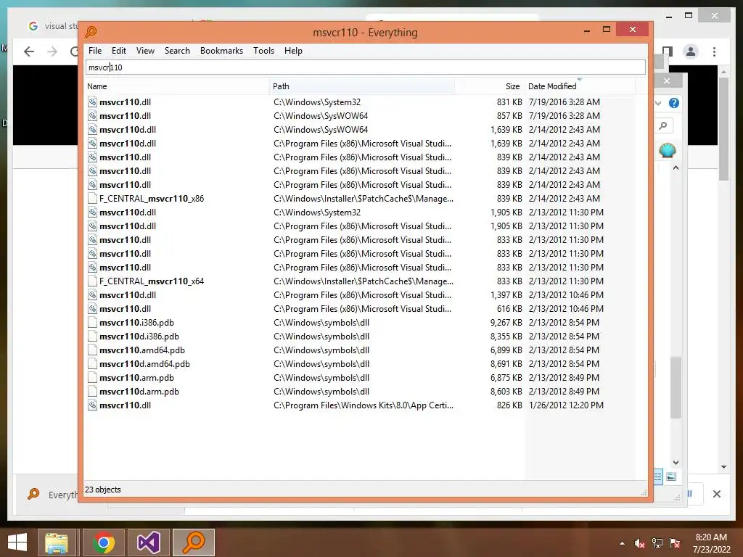743x557 pixels.
Task: Click the teal seashell icon in background panel
Action: point(668,151)
